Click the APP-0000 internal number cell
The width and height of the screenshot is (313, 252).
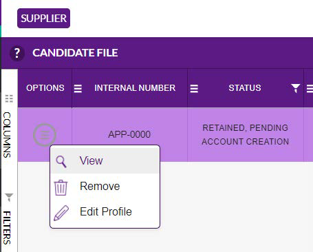click(x=129, y=134)
